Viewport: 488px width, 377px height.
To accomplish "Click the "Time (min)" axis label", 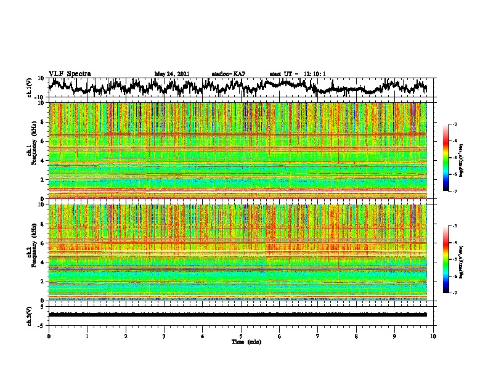I will (x=246, y=342).
